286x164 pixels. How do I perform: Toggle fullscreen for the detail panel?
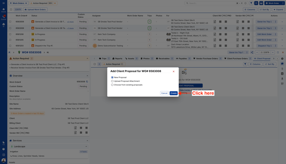(278, 52)
